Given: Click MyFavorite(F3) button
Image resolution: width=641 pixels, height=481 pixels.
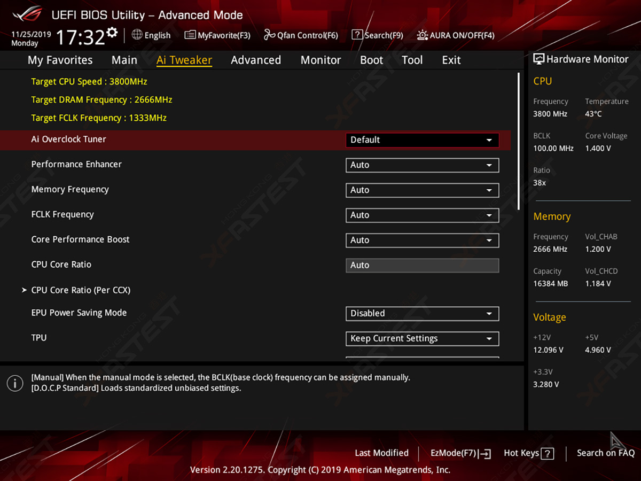Looking at the screenshot, I should (217, 35).
